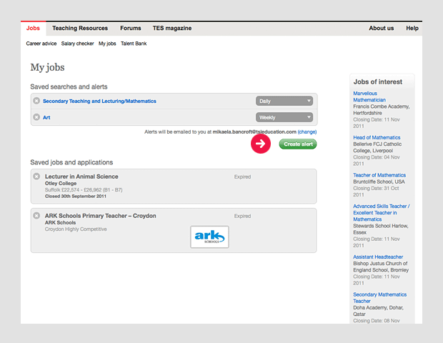
Task: Open the About us page
Action: click(x=381, y=29)
